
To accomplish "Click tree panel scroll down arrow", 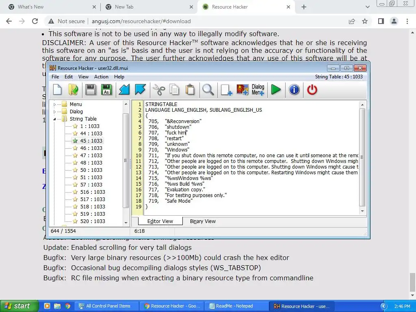I will click(126, 223).
